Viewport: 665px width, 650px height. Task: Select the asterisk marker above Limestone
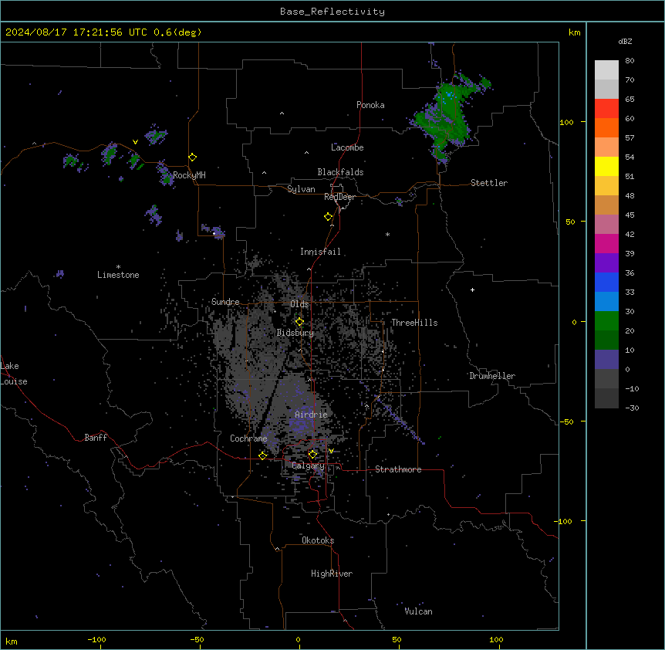[118, 267]
